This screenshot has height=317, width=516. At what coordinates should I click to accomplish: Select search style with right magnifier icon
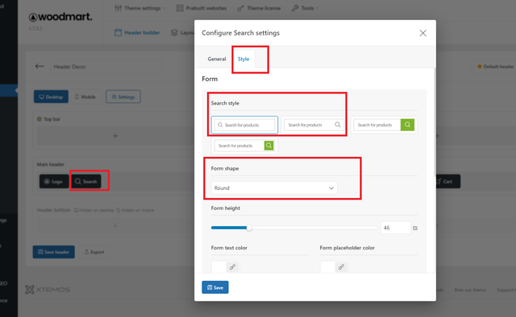(x=313, y=125)
